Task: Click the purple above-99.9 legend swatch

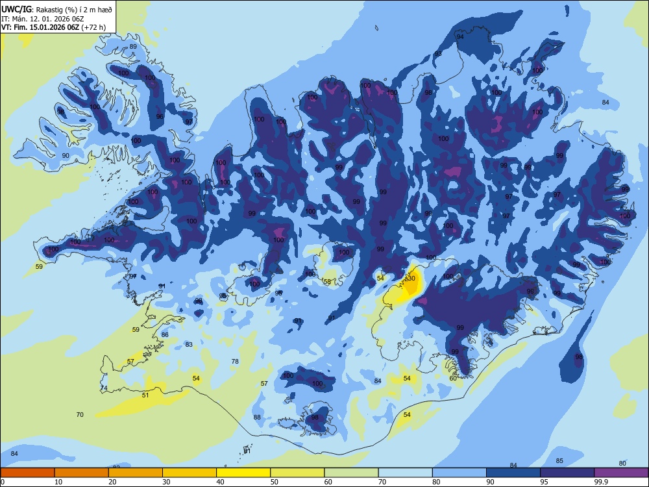Action: [x=621, y=473]
